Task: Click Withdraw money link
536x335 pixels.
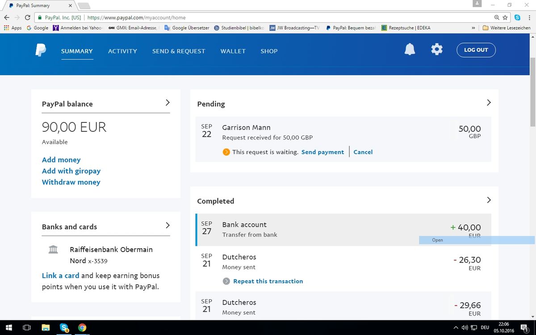Action: (71, 182)
